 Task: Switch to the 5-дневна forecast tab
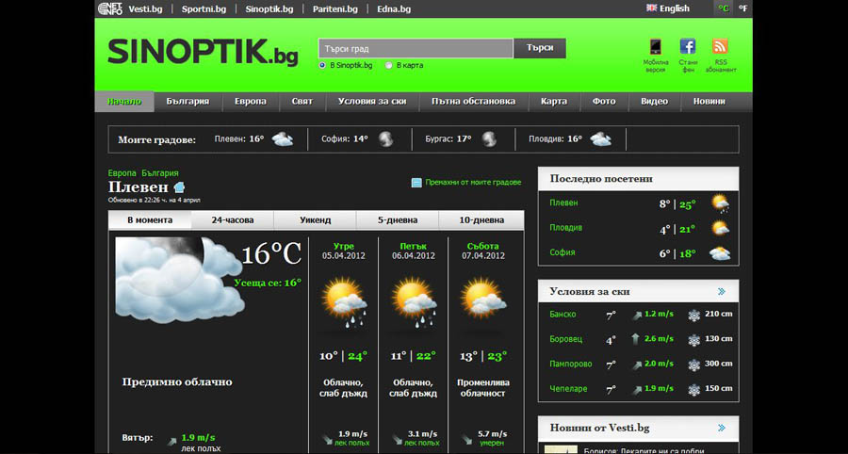(x=398, y=220)
